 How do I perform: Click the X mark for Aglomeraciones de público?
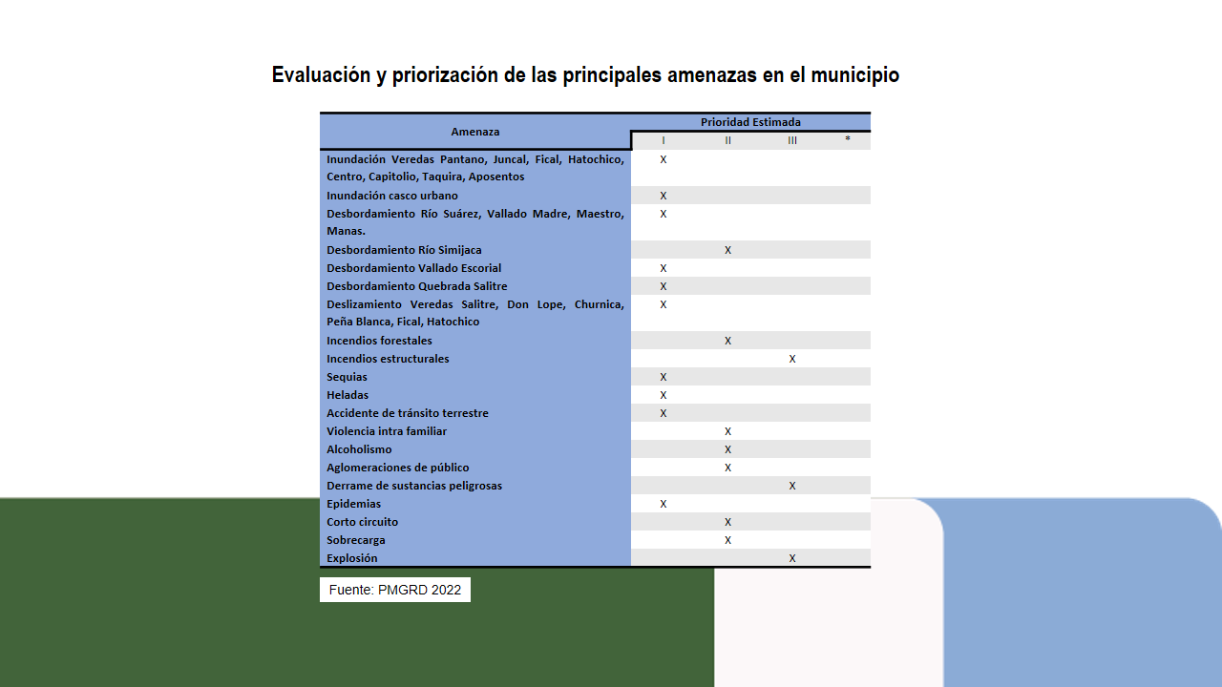727,468
